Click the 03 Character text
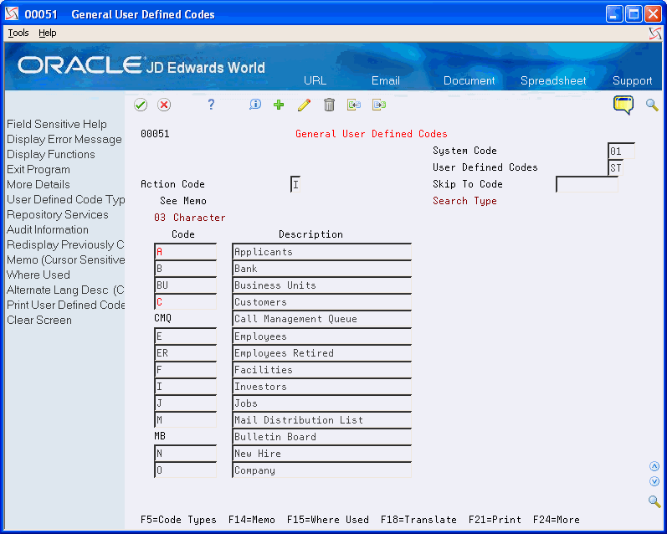Image resolution: width=667 pixels, height=534 pixels. click(190, 218)
